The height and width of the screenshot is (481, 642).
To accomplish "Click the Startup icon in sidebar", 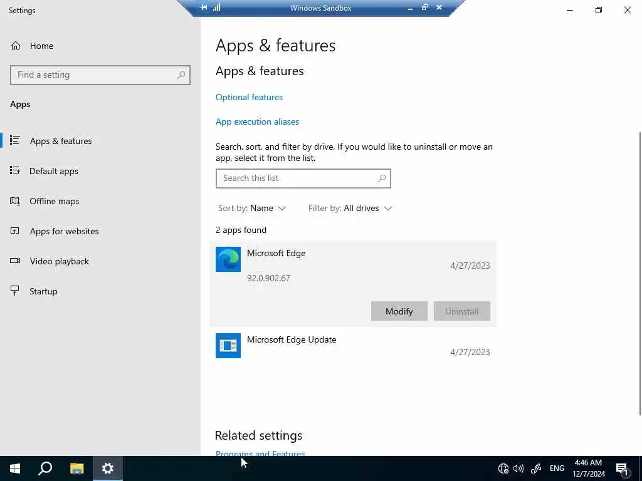I will pos(15,291).
